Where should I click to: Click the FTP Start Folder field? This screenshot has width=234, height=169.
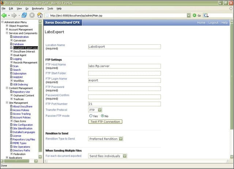click(x=124, y=73)
